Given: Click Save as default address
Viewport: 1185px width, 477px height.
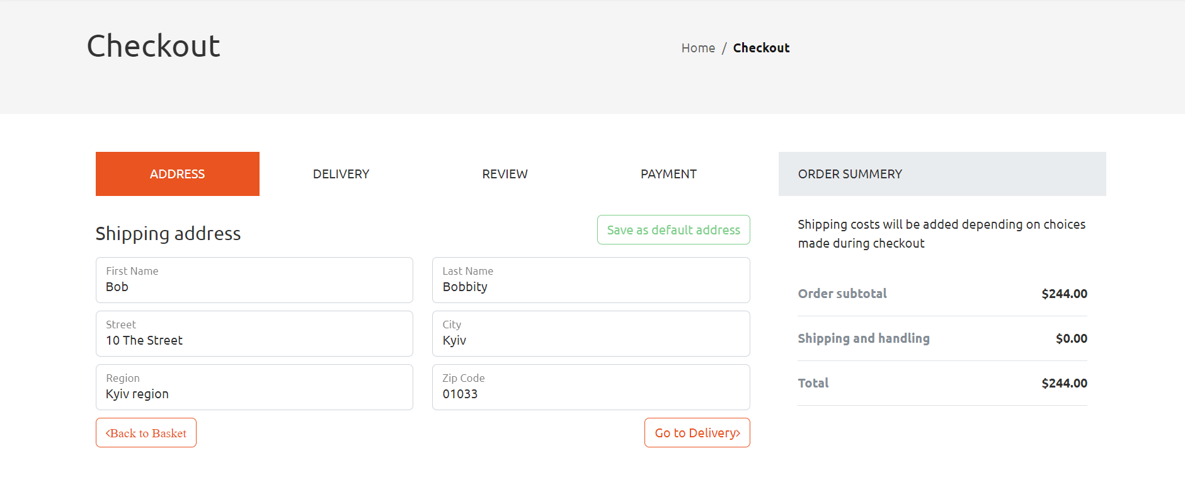Looking at the screenshot, I should tap(673, 230).
